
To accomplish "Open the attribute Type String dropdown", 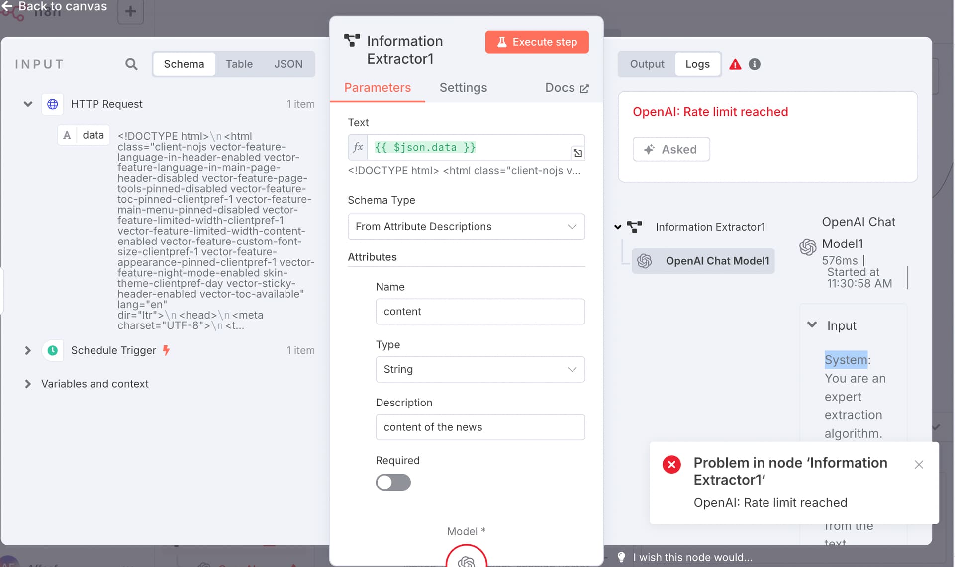I will 480,369.
